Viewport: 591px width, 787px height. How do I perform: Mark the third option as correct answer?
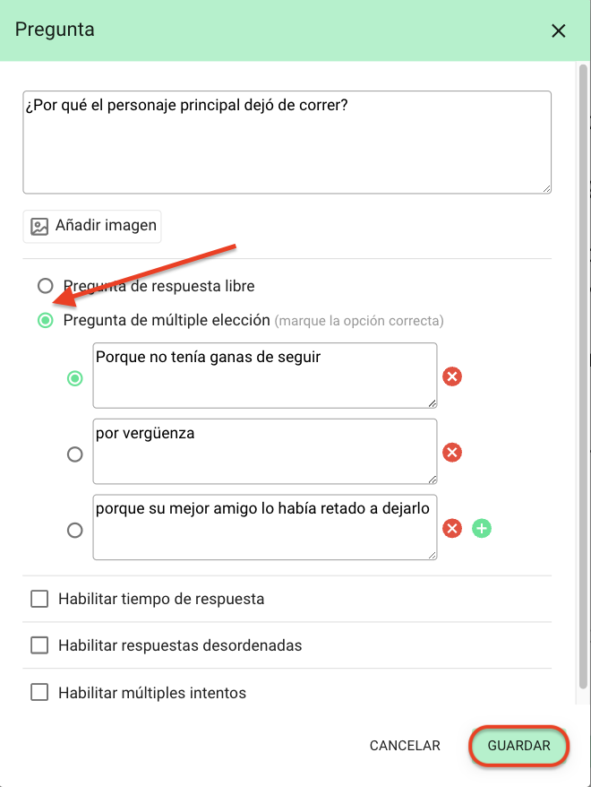click(74, 530)
